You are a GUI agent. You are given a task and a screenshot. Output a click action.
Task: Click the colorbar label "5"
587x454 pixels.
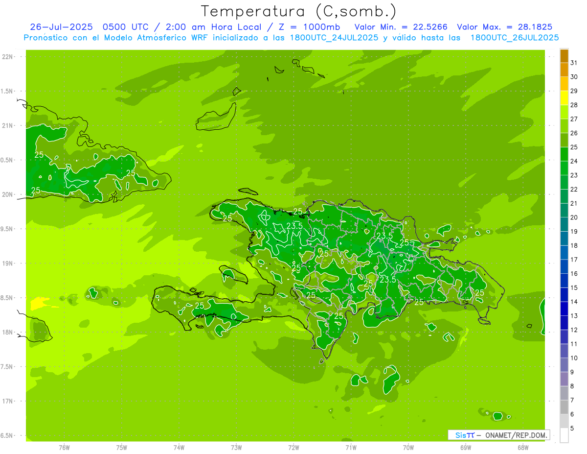click(572, 429)
